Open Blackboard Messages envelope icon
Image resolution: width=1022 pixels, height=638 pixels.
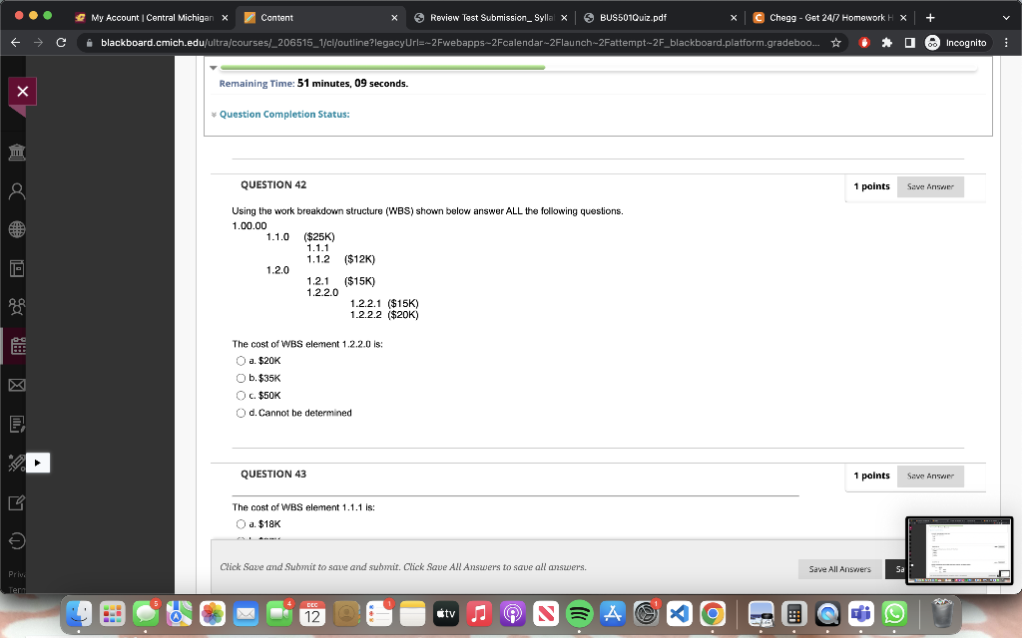pyautogui.click(x=16, y=384)
